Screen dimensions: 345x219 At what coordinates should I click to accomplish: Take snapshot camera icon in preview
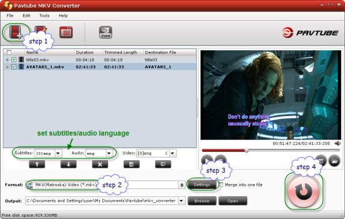coord(321,160)
